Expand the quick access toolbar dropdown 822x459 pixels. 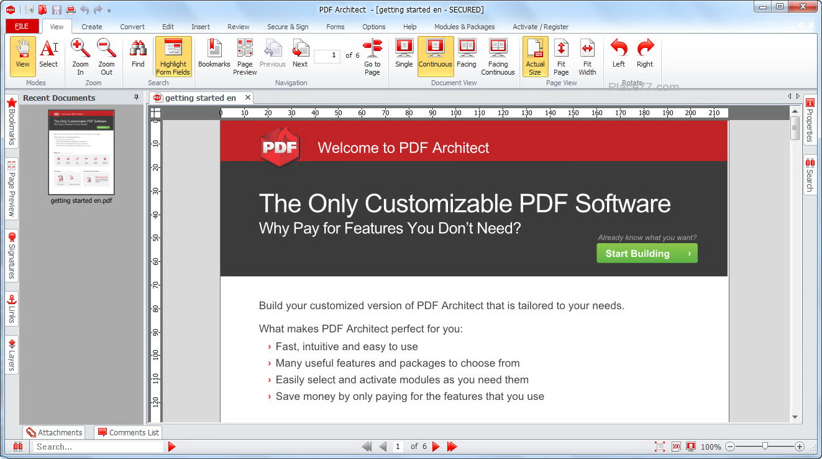coord(109,11)
